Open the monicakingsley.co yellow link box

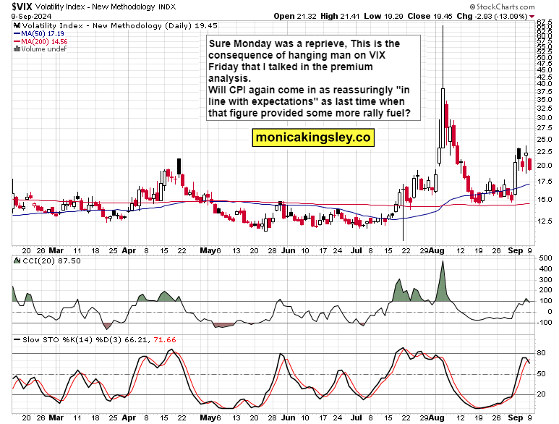[x=313, y=137]
